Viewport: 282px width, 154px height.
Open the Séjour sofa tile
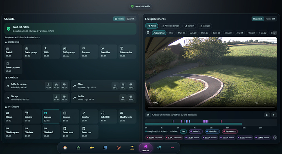[13, 117]
